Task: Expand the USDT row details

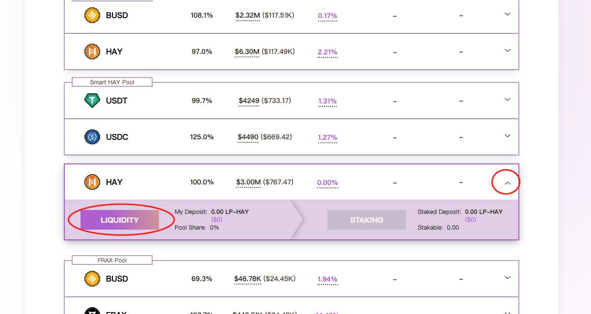Action: point(508,100)
